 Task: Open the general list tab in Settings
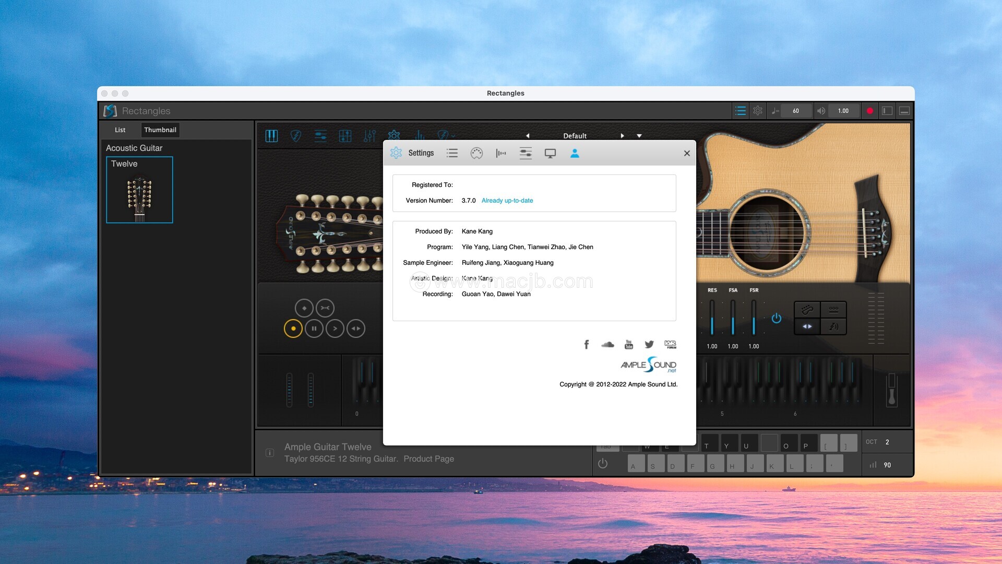click(x=452, y=153)
